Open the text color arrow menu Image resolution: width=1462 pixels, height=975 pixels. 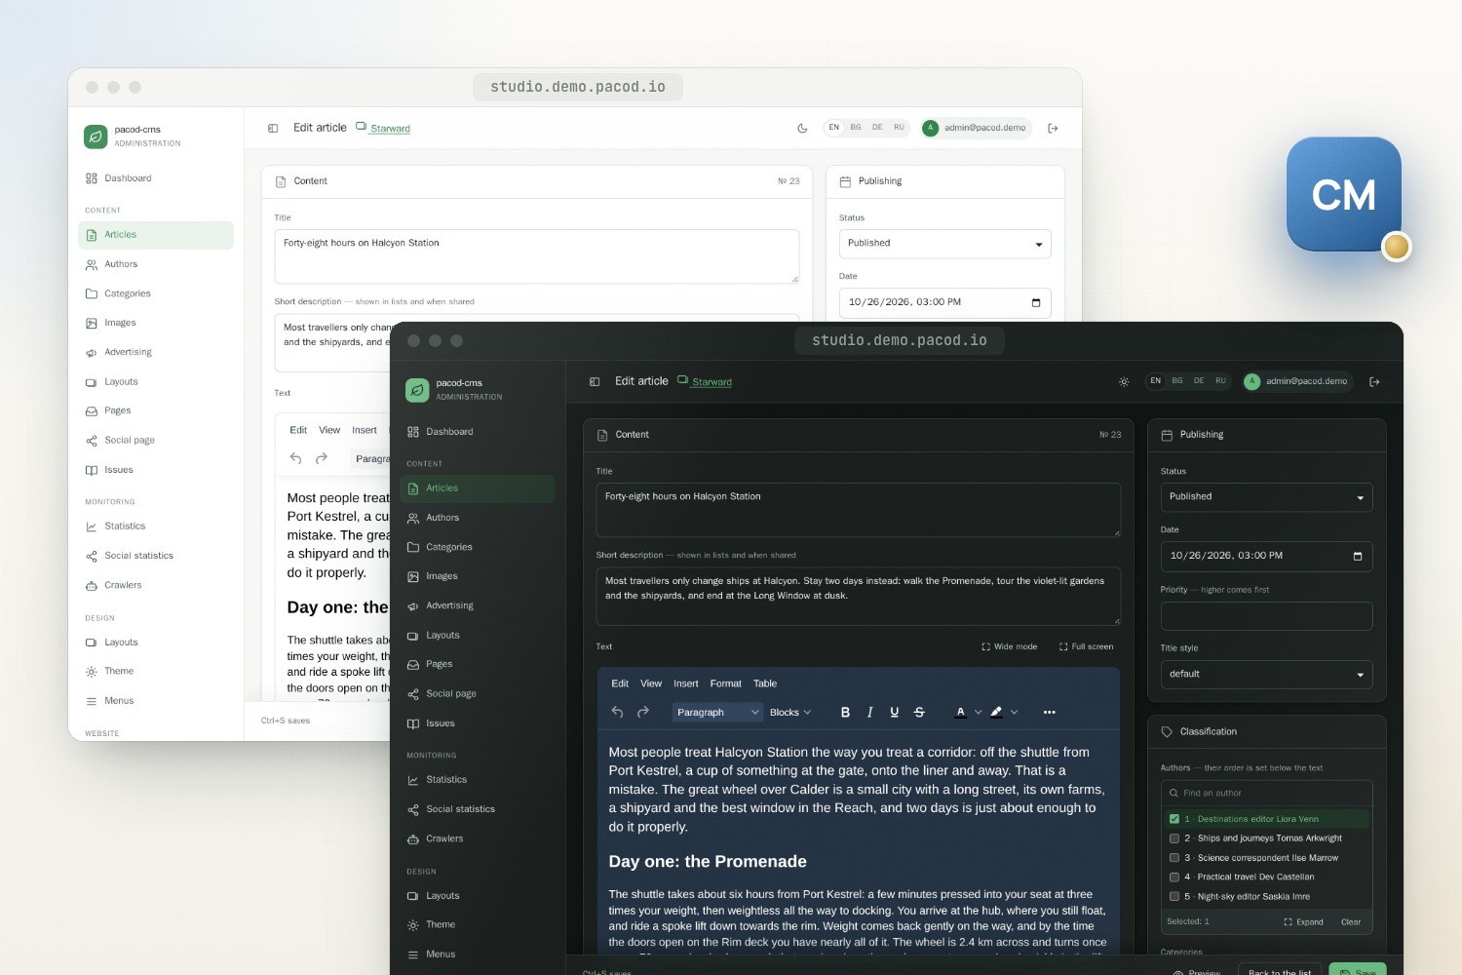point(978,713)
